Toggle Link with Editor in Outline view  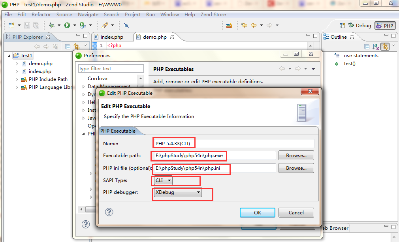385,47
